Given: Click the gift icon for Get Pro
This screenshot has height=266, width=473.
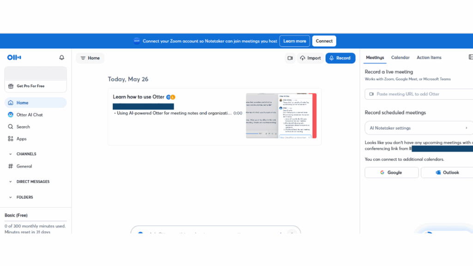Looking at the screenshot, I should click(11, 86).
